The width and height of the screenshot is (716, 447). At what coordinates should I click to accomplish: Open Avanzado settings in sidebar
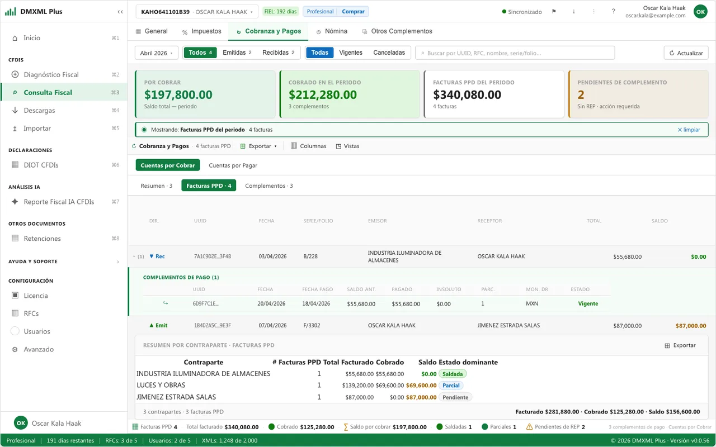point(64,349)
